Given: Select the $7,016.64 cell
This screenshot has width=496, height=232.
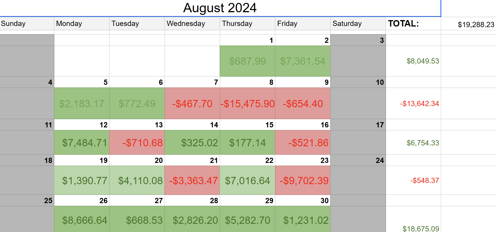Looking at the screenshot, I should point(247,180).
